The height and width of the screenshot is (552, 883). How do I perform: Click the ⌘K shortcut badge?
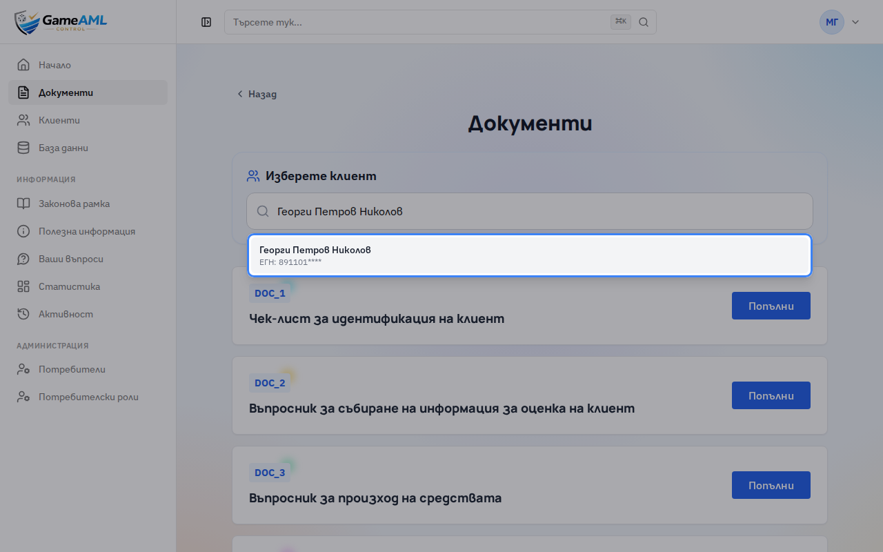[x=621, y=22]
